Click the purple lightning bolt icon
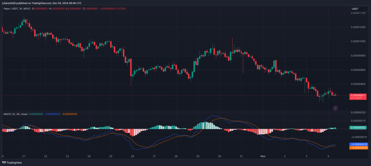The image size is (371, 166). (335, 108)
